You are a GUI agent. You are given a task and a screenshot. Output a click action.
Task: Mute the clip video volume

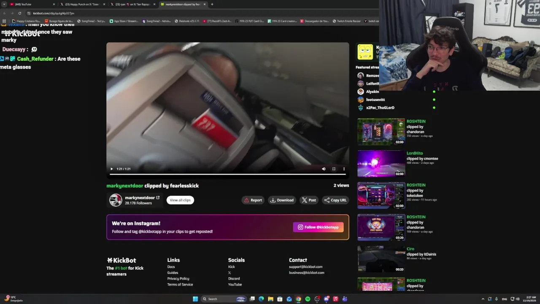point(324,169)
